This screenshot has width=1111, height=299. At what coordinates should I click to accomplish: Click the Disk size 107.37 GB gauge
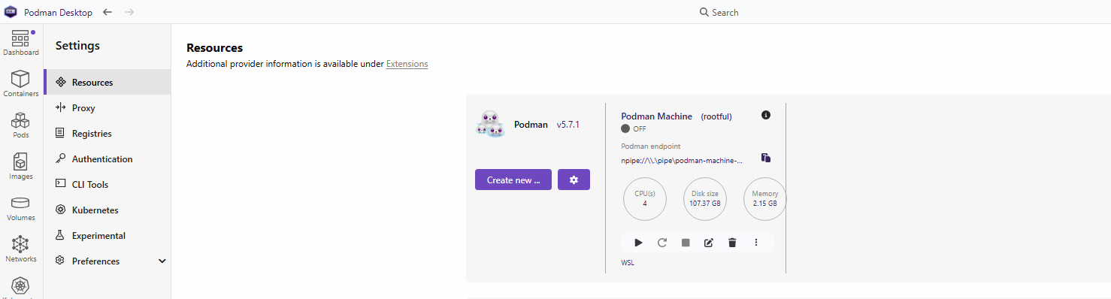pos(705,198)
